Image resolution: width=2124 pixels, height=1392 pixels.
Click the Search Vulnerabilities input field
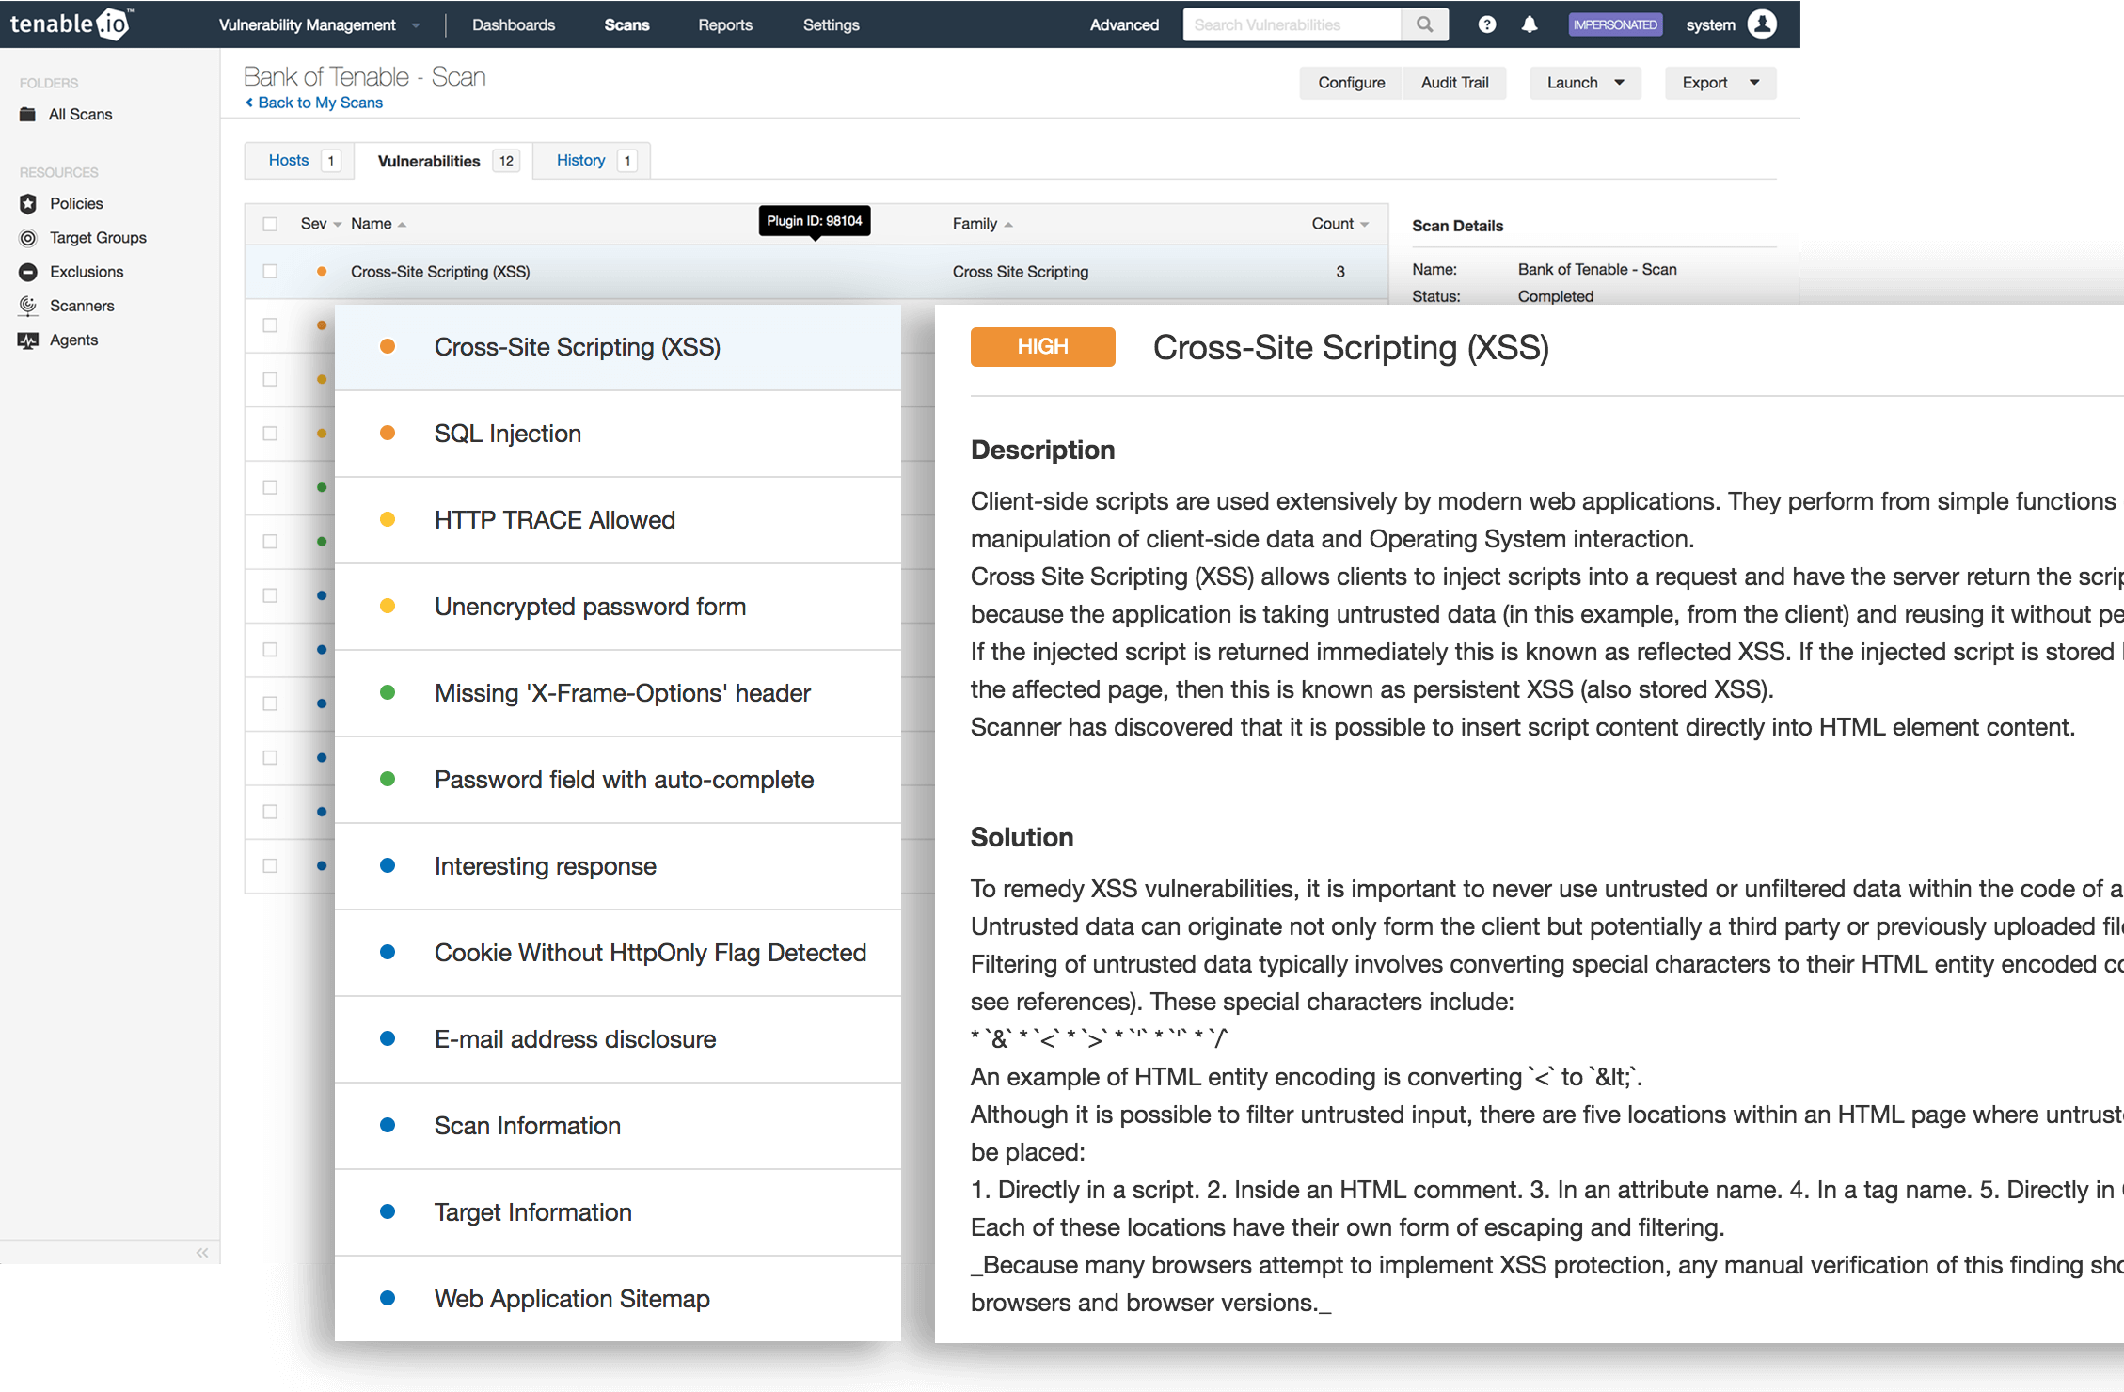click(x=1292, y=24)
